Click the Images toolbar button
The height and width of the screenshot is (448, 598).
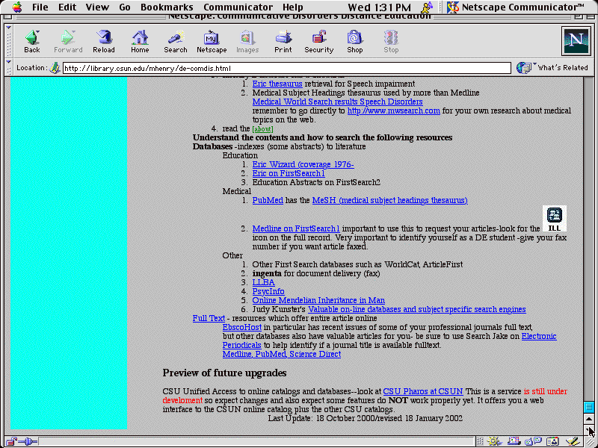click(247, 41)
